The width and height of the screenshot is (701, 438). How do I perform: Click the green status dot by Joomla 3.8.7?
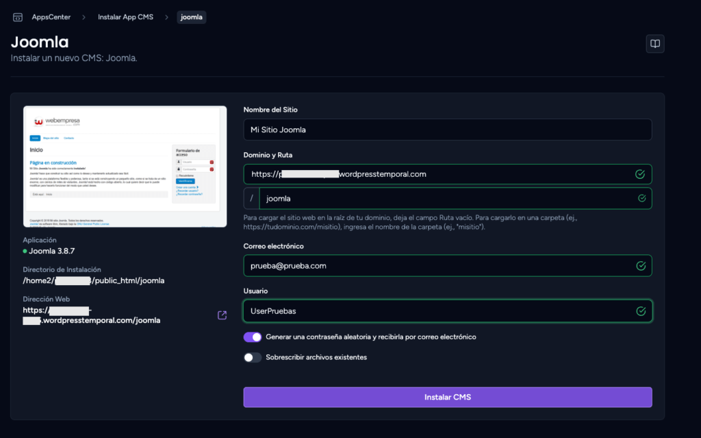[x=25, y=252]
